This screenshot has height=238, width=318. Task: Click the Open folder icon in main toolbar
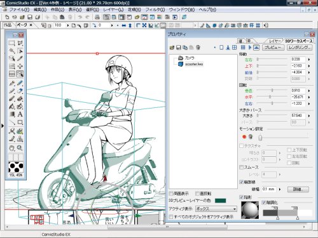(x=22, y=17)
